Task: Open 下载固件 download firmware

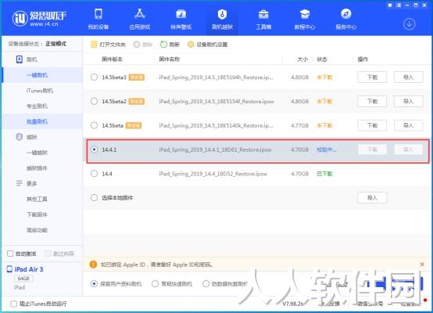Action: (x=37, y=214)
